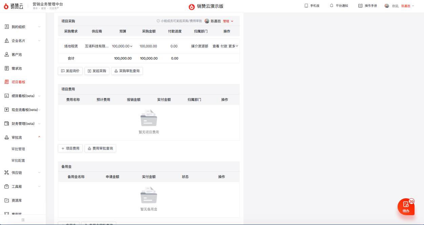Click the 采购审批查询 button
Screen dimensions: 424x225
coord(127,71)
